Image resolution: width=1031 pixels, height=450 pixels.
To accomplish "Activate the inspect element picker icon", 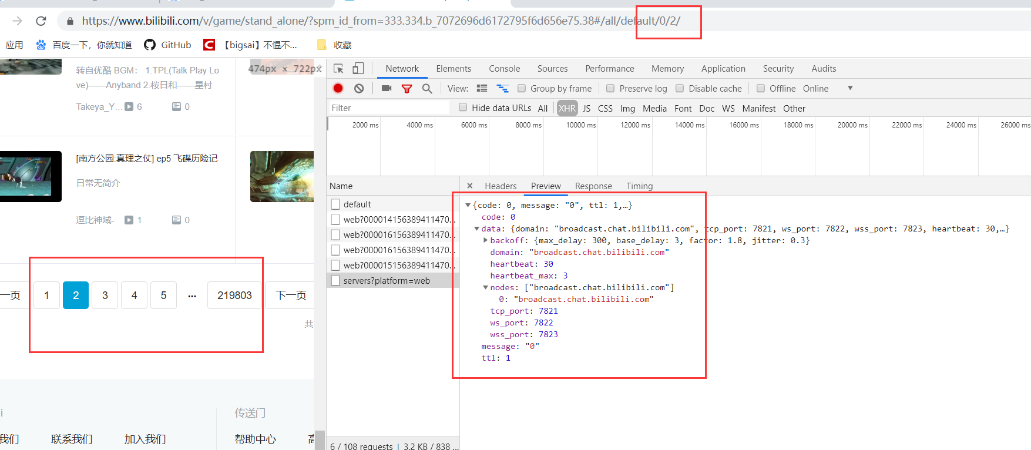I will pyautogui.click(x=338, y=69).
